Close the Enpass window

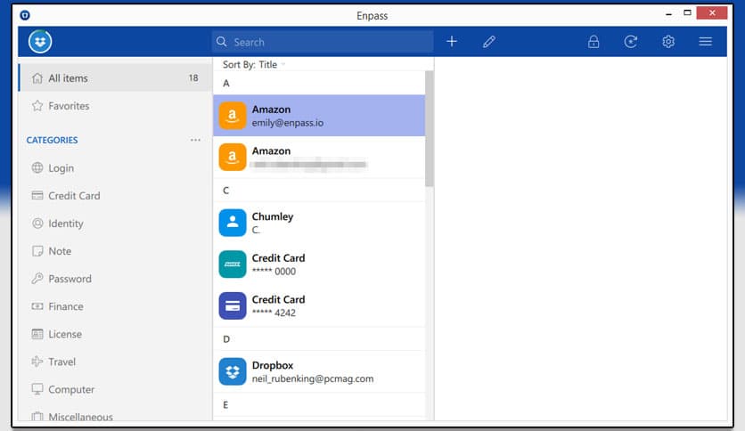point(712,12)
